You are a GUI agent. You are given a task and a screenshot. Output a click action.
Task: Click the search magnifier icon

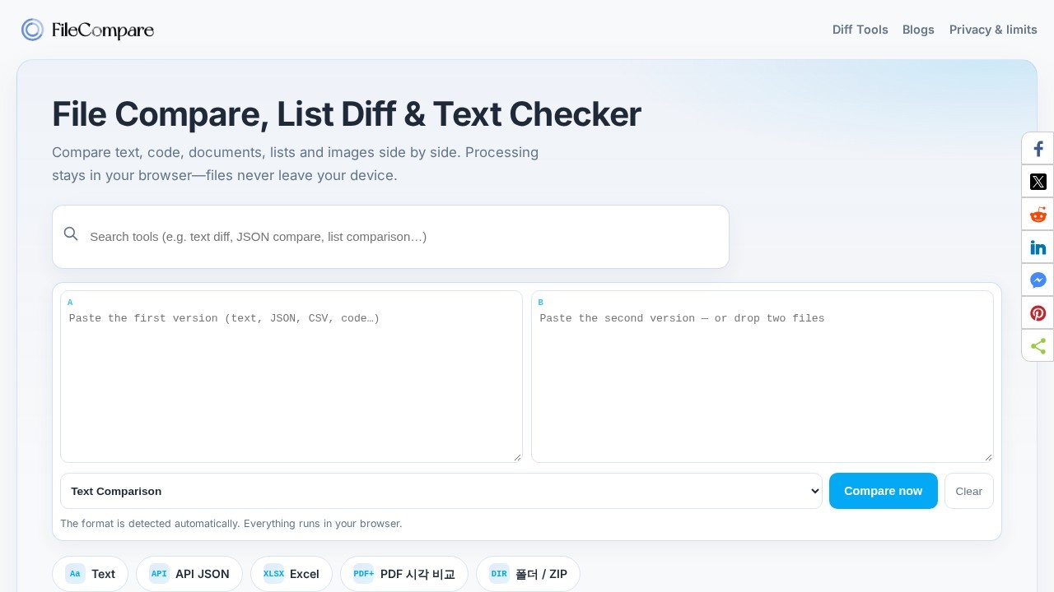[71, 234]
